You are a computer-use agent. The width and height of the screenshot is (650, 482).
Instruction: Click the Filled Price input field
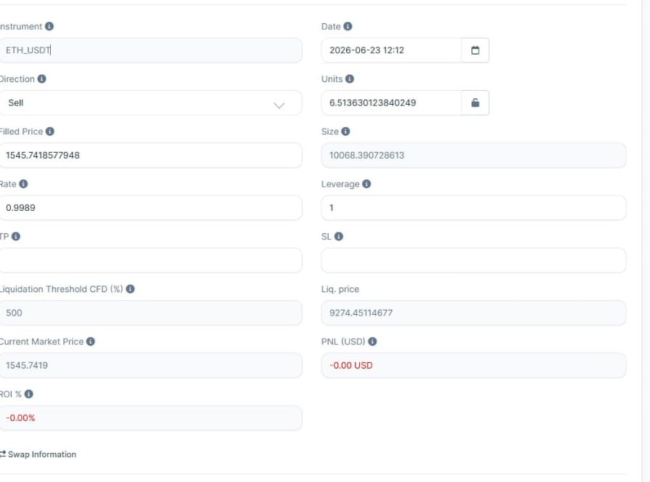(150, 156)
